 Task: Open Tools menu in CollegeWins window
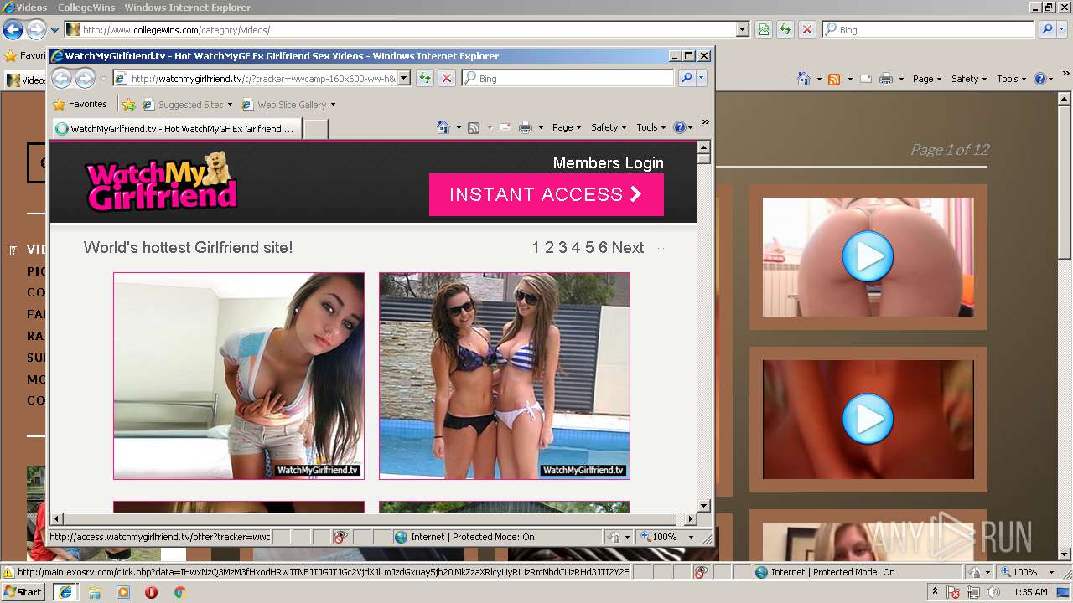point(1011,79)
